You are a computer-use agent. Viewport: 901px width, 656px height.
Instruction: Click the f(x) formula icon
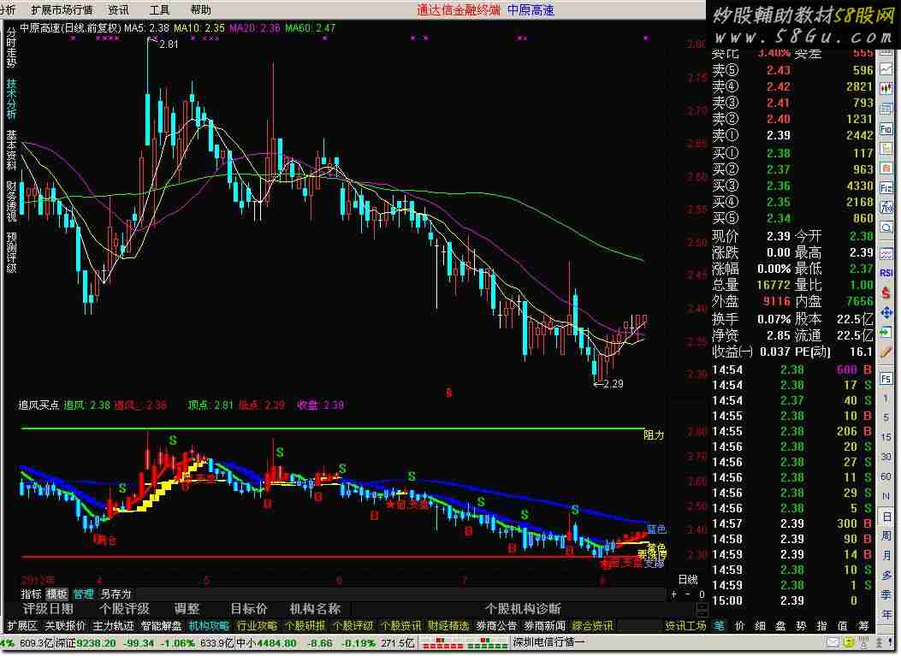[x=886, y=207]
